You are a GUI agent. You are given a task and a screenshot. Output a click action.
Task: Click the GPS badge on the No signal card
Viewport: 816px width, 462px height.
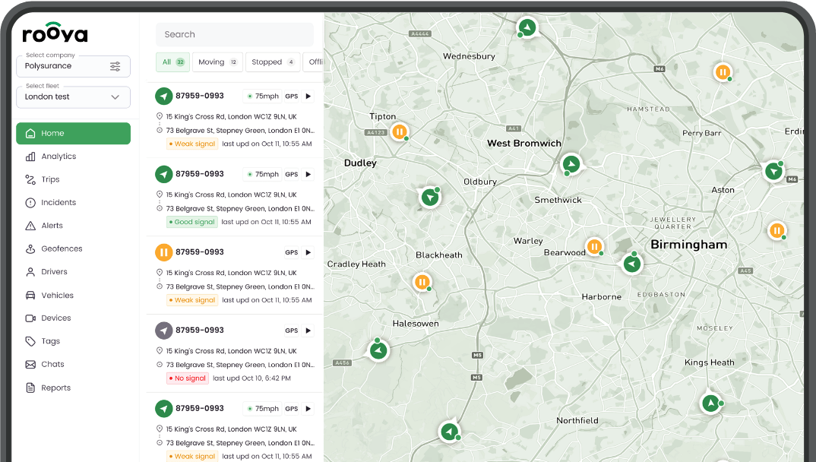pyautogui.click(x=292, y=331)
